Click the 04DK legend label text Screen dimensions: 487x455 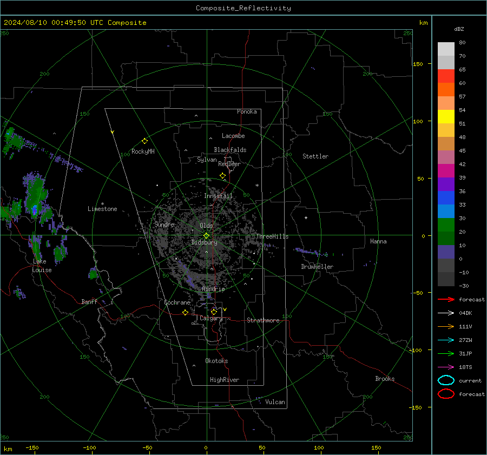[465, 313]
